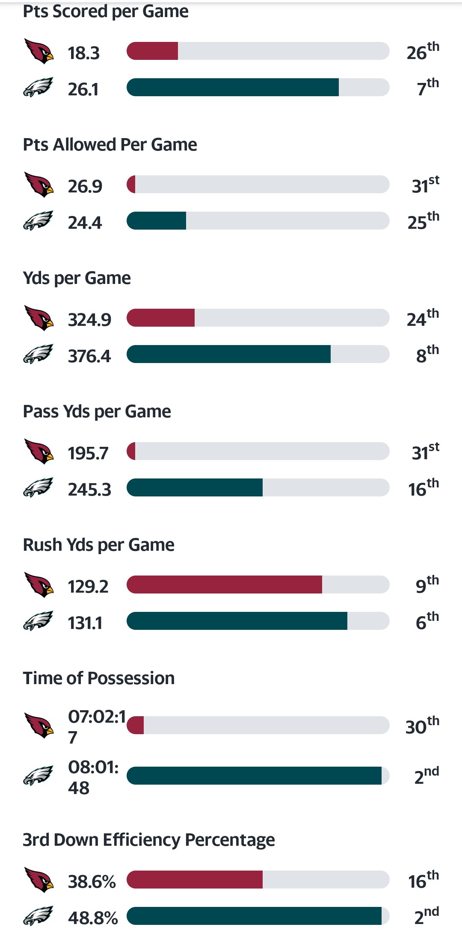The width and height of the screenshot is (462, 930).
Task: Click Cardinals logo under Pts Scored per Game
Action: pyautogui.click(x=38, y=51)
